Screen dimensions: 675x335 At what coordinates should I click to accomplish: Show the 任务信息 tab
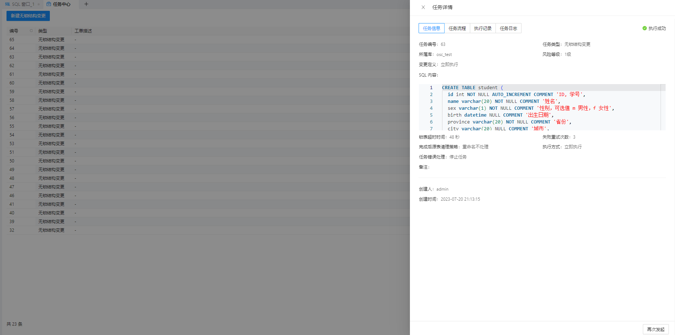[x=432, y=28]
